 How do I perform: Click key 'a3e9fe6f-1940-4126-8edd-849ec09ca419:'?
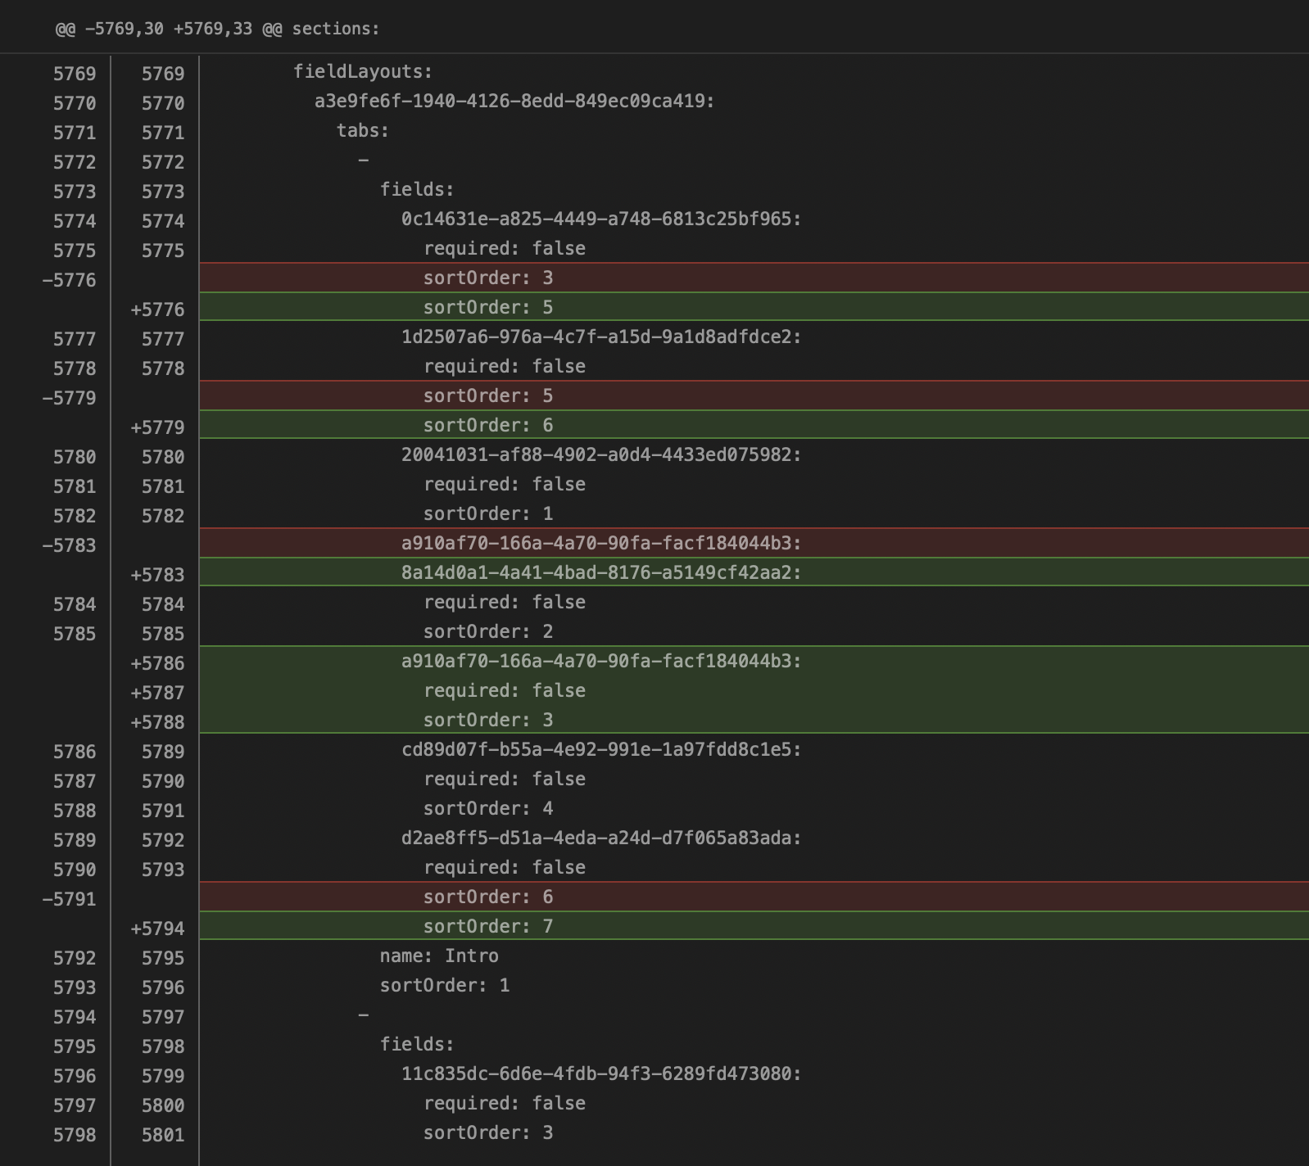pyautogui.click(x=514, y=102)
